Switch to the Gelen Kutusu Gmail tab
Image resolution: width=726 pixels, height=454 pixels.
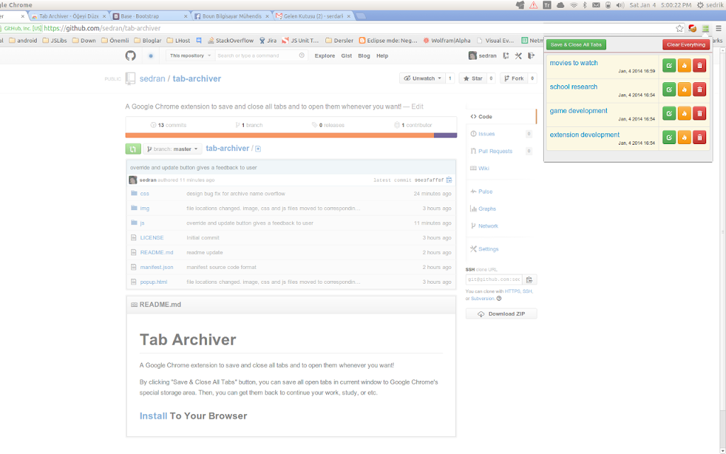(x=314, y=16)
